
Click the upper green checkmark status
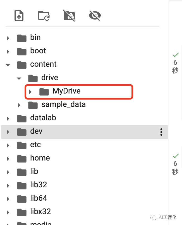(x=176, y=55)
